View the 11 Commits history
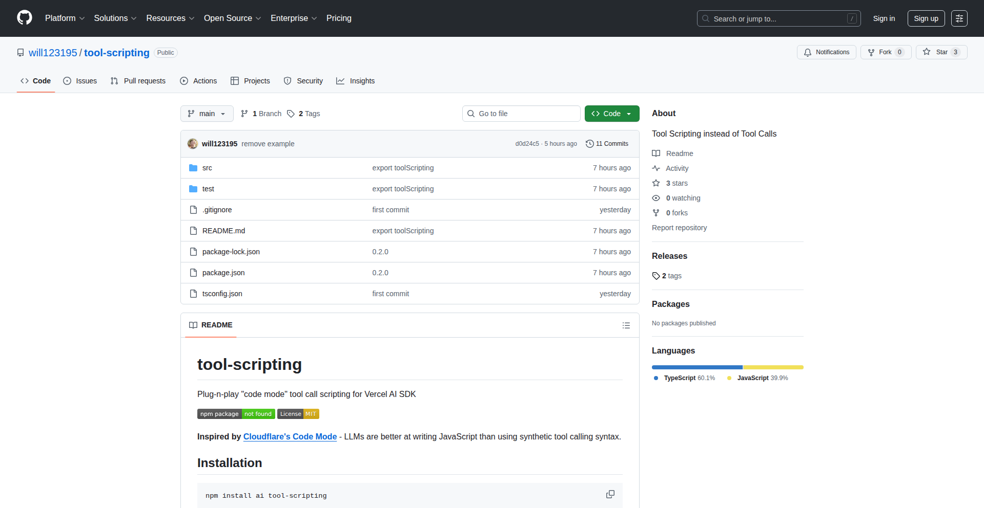The width and height of the screenshot is (984, 508). click(607, 144)
